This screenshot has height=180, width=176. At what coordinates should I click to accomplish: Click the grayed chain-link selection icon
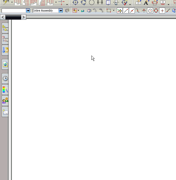[67, 11]
